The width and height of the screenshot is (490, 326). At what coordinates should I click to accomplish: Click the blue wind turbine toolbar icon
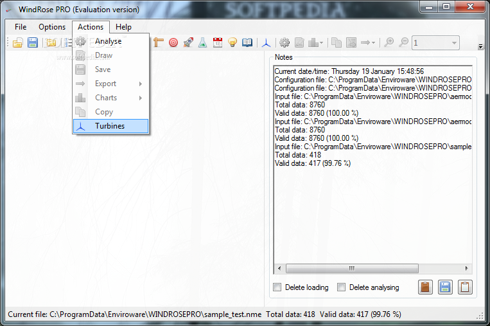point(266,42)
